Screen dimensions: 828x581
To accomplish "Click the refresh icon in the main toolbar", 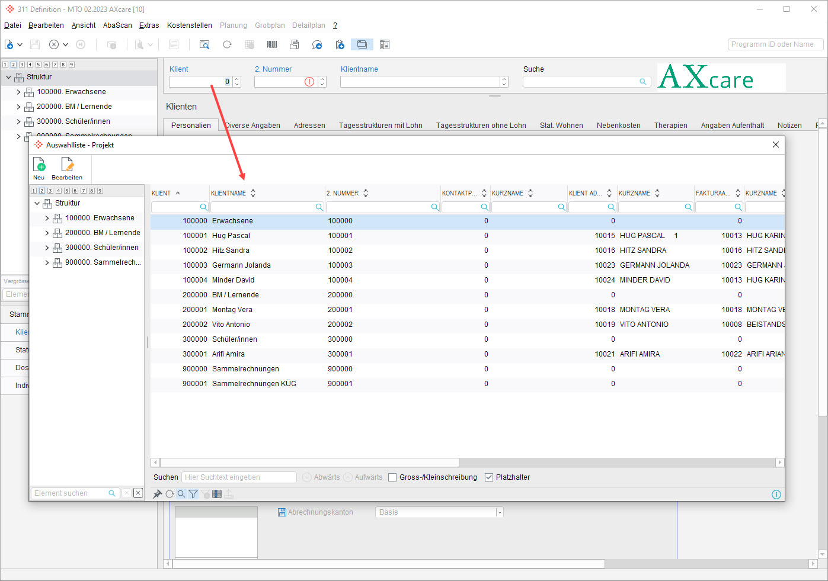I will coord(227,44).
